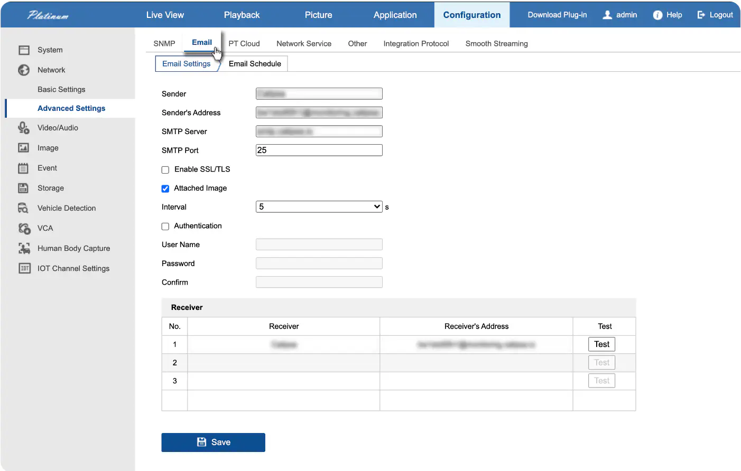Click the Storage disk icon
Image resolution: width=741 pixels, height=471 pixels.
point(23,188)
